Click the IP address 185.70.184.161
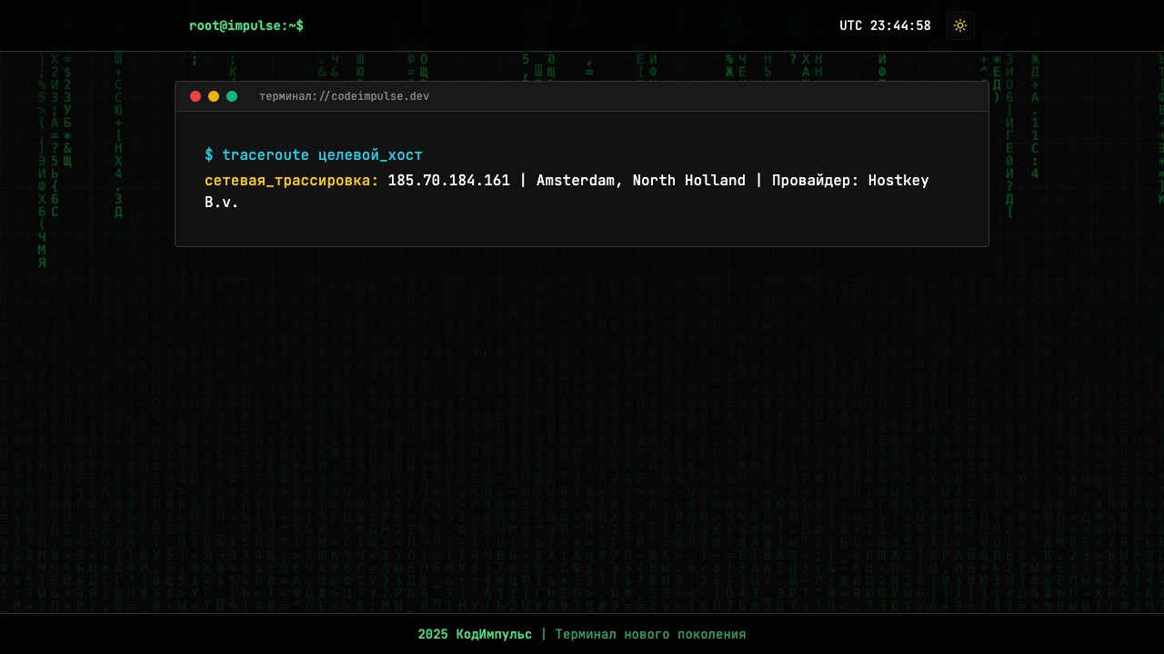The image size is (1164, 654). pos(448,181)
